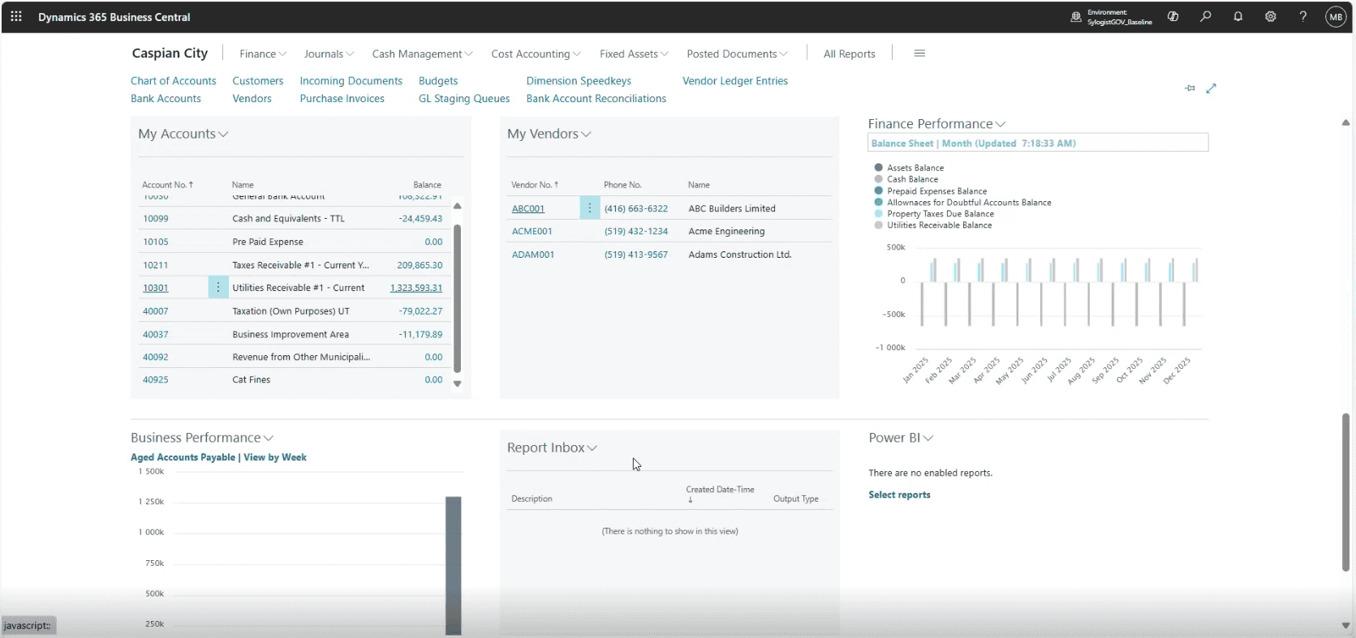Click the expand page icon
This screenshot has height=638, width=1356.
tap(1212, 88)
